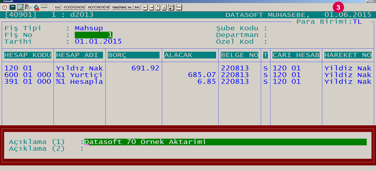
Task: Click the Tarihi value 01.01.2015
Action: pyautogui.click(x=98, y=42)
